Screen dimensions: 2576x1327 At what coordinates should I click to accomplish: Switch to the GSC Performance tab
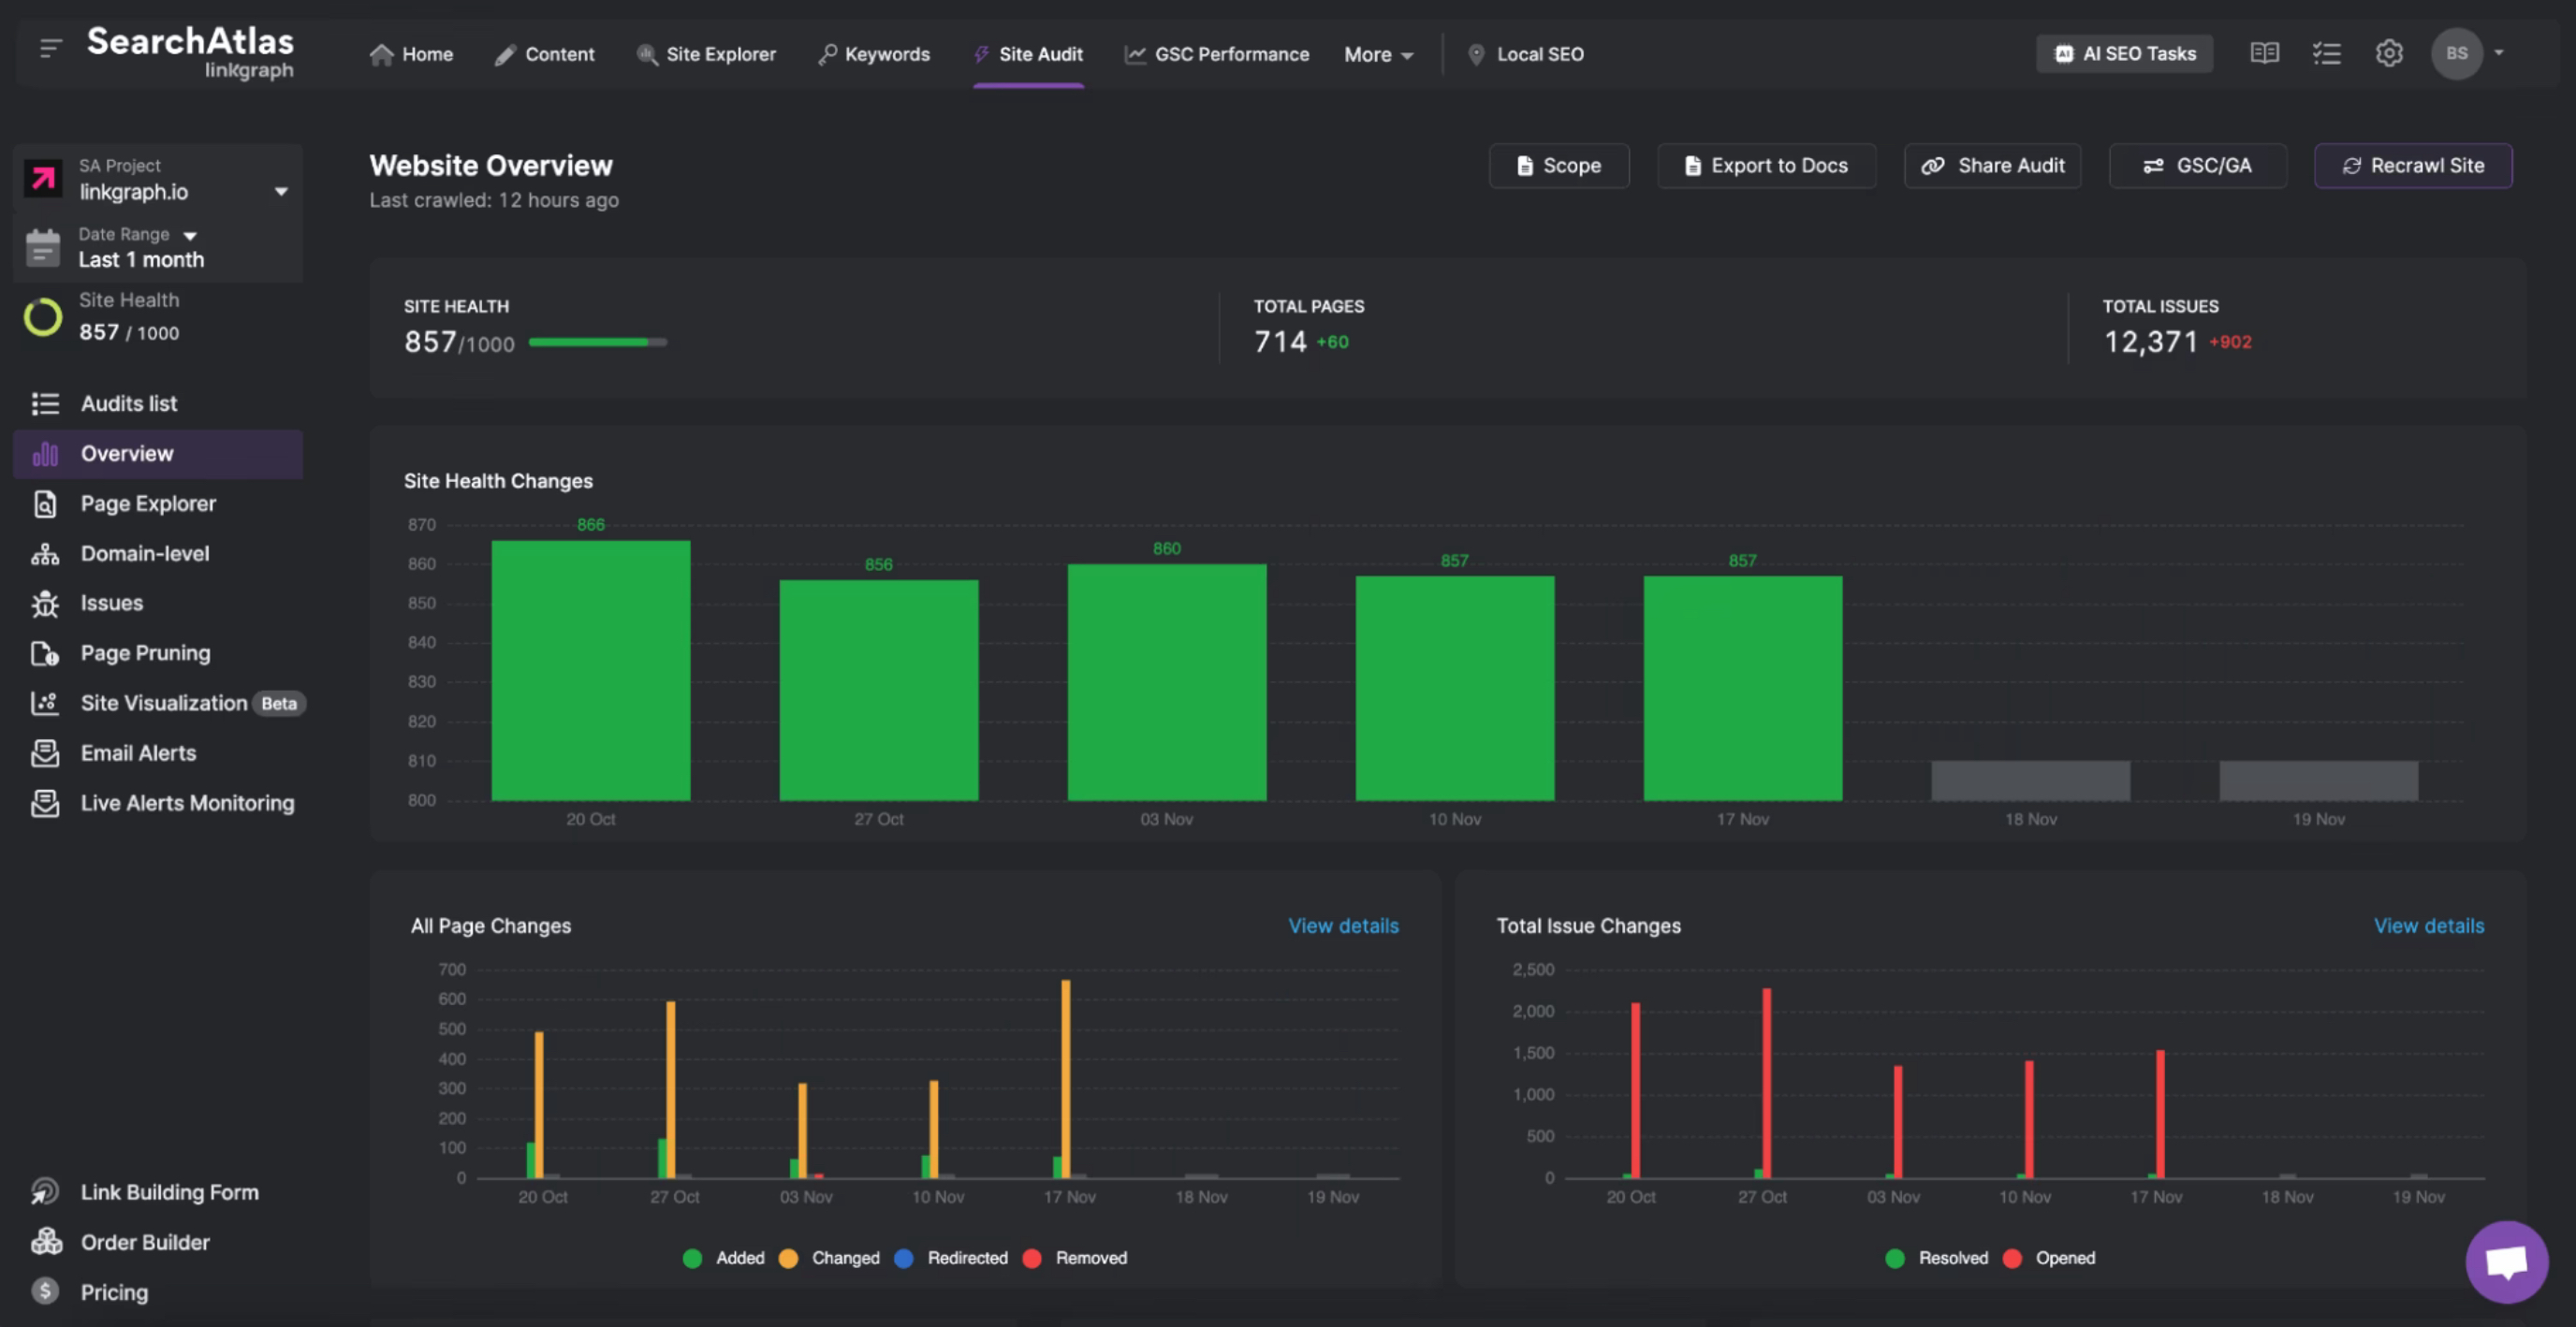pos(1216,54)
